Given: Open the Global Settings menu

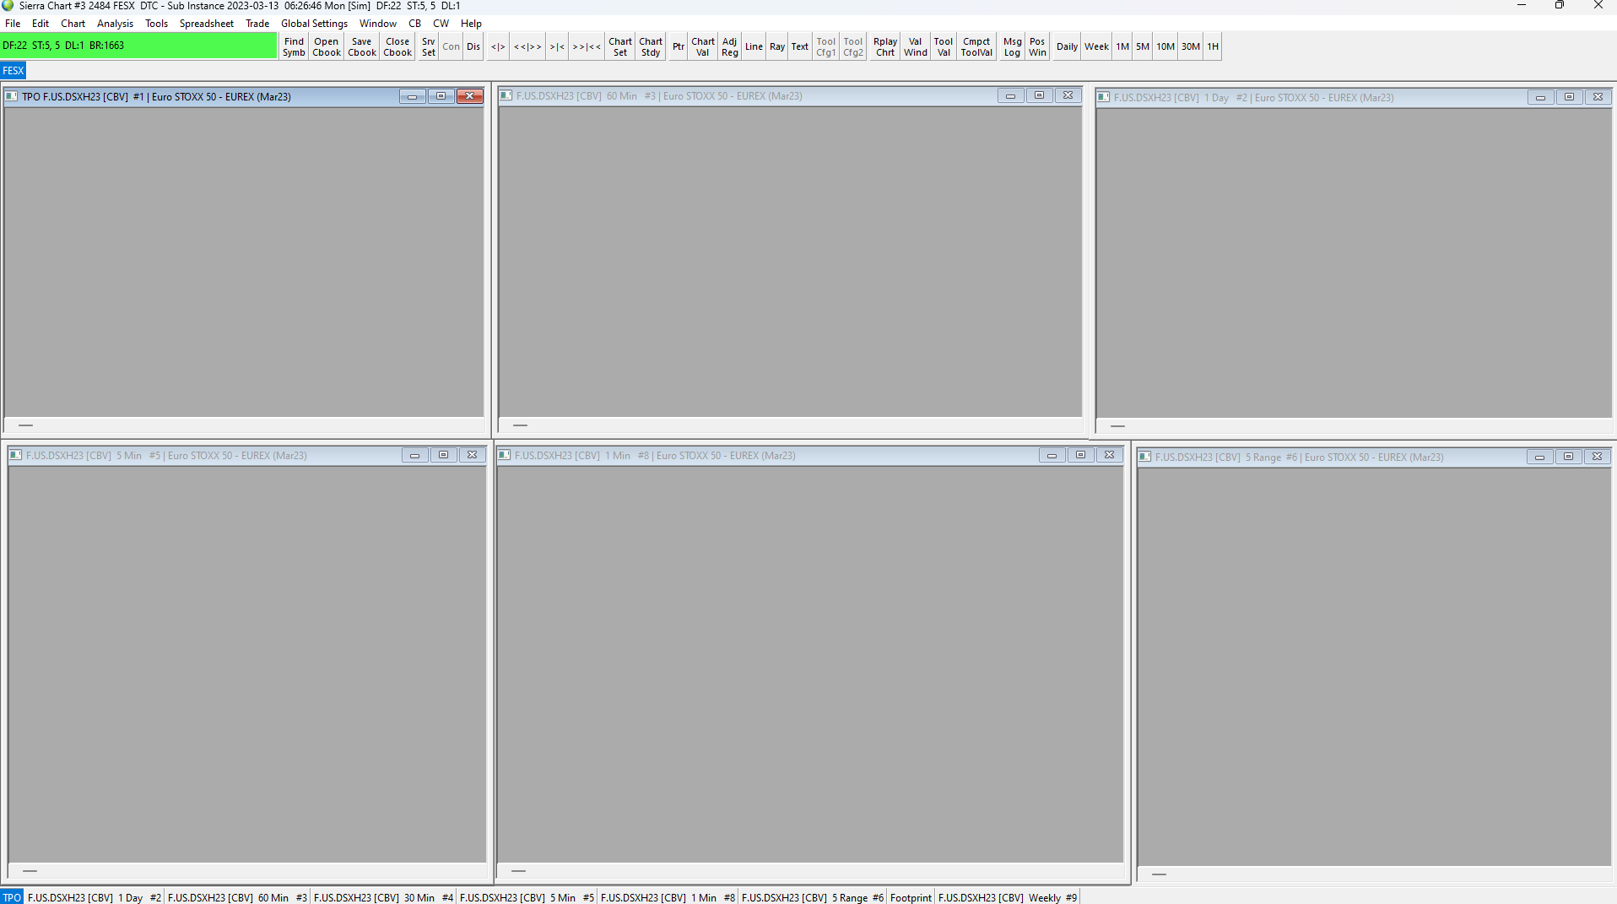Looking at the screenshot, I should coord(314,24).
